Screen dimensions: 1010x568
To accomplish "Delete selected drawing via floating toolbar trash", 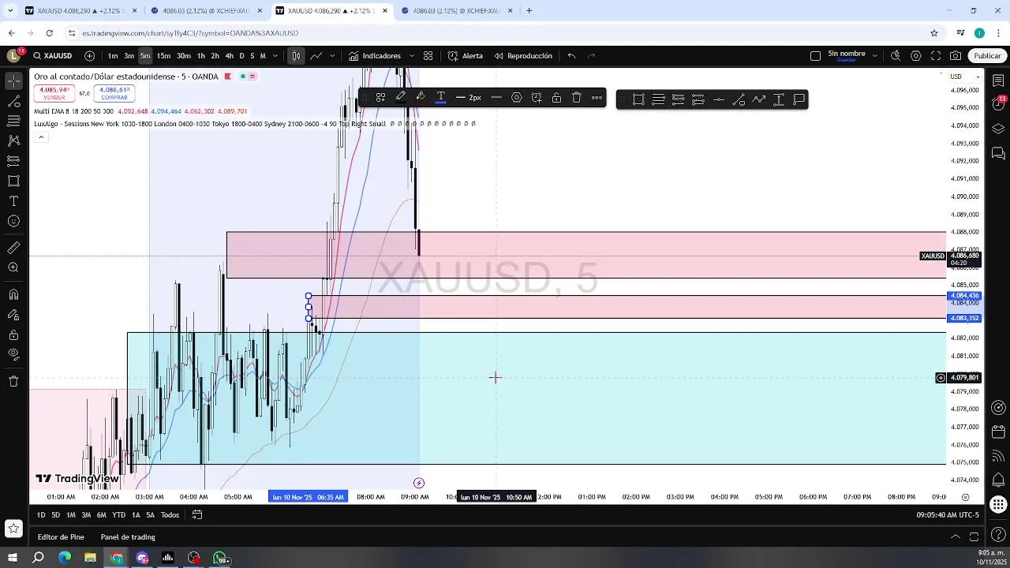I will click(577, 98).
